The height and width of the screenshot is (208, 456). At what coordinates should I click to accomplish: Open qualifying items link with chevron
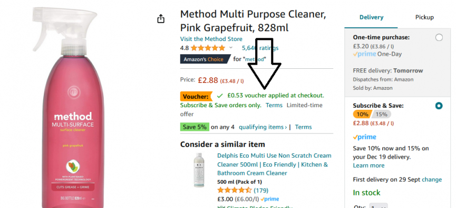[263, 127]
